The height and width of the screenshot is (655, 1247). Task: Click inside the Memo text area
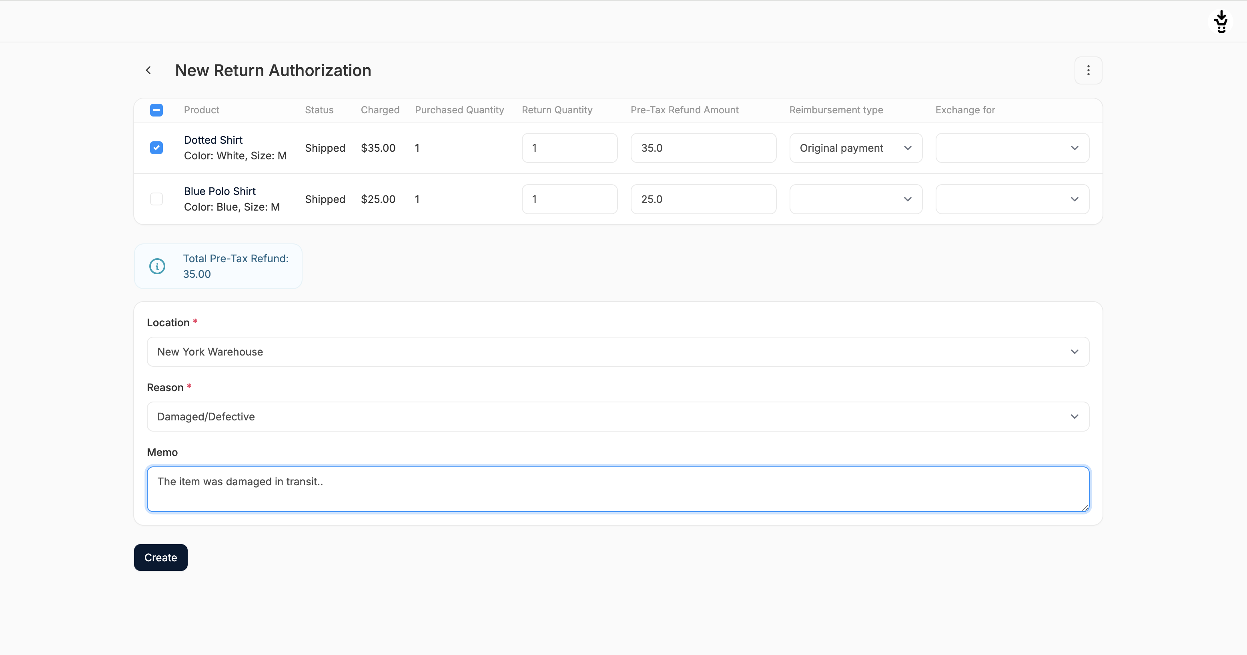tap(617, 489)
